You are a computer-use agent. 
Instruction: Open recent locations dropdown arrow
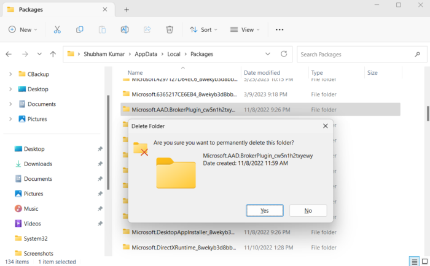coord(39,54)
